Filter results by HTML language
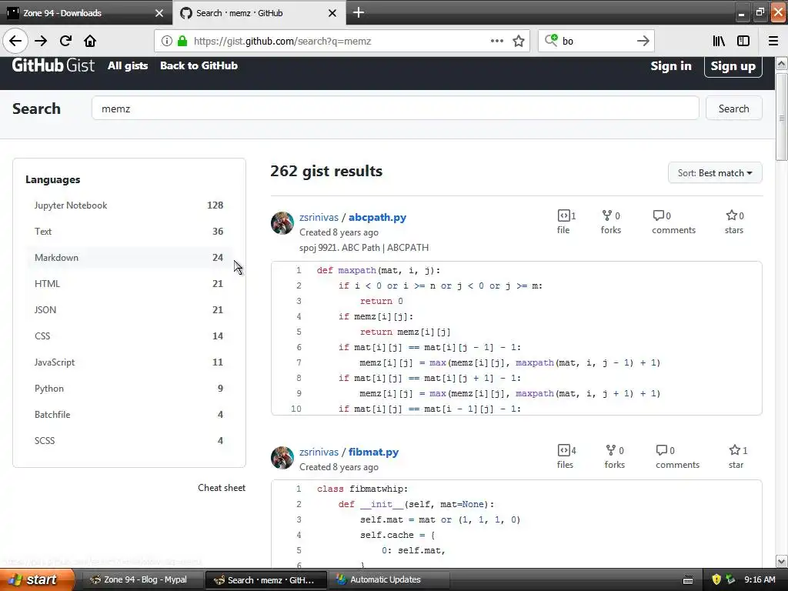This screenshot has height=591, width=788. click(129, 283)
